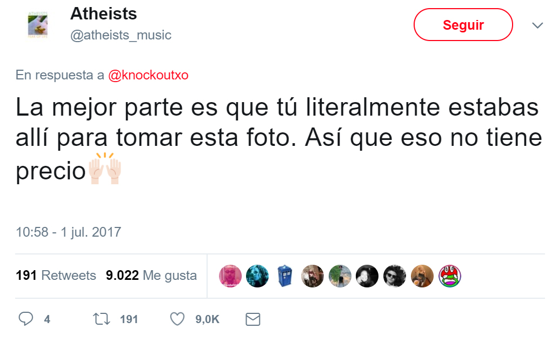Retweet using the retweet arrows icon
558x342 pixels.
point(102,319)
